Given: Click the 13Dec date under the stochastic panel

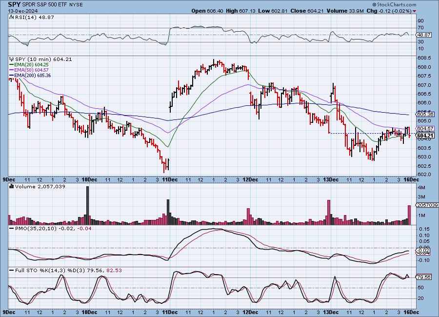Looking at the screenshot, I should pyautogui.click(x=331, y=312).
